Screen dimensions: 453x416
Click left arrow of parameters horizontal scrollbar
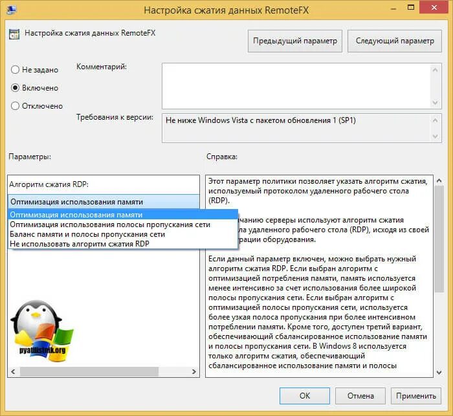tap(13, 371)
